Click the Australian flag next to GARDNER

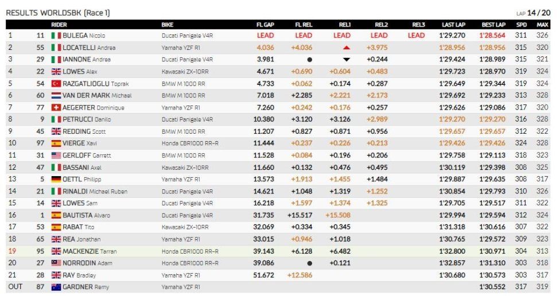pos(56,287)
